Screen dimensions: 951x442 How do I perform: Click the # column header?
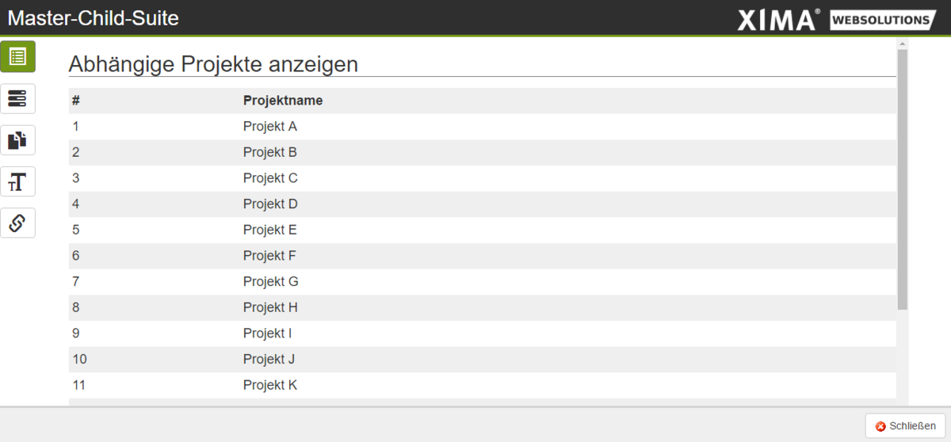(x=76, y=101)
